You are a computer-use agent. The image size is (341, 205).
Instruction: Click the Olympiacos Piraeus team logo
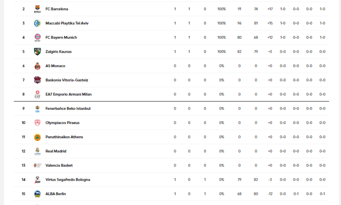pos(37,123)
